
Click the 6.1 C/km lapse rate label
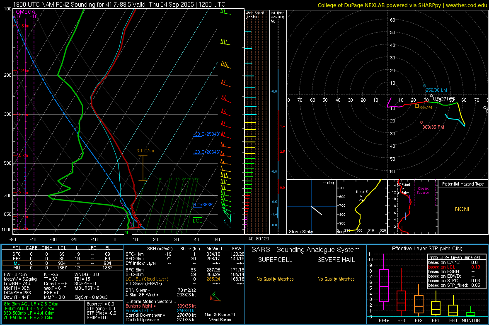coord(145,151)
